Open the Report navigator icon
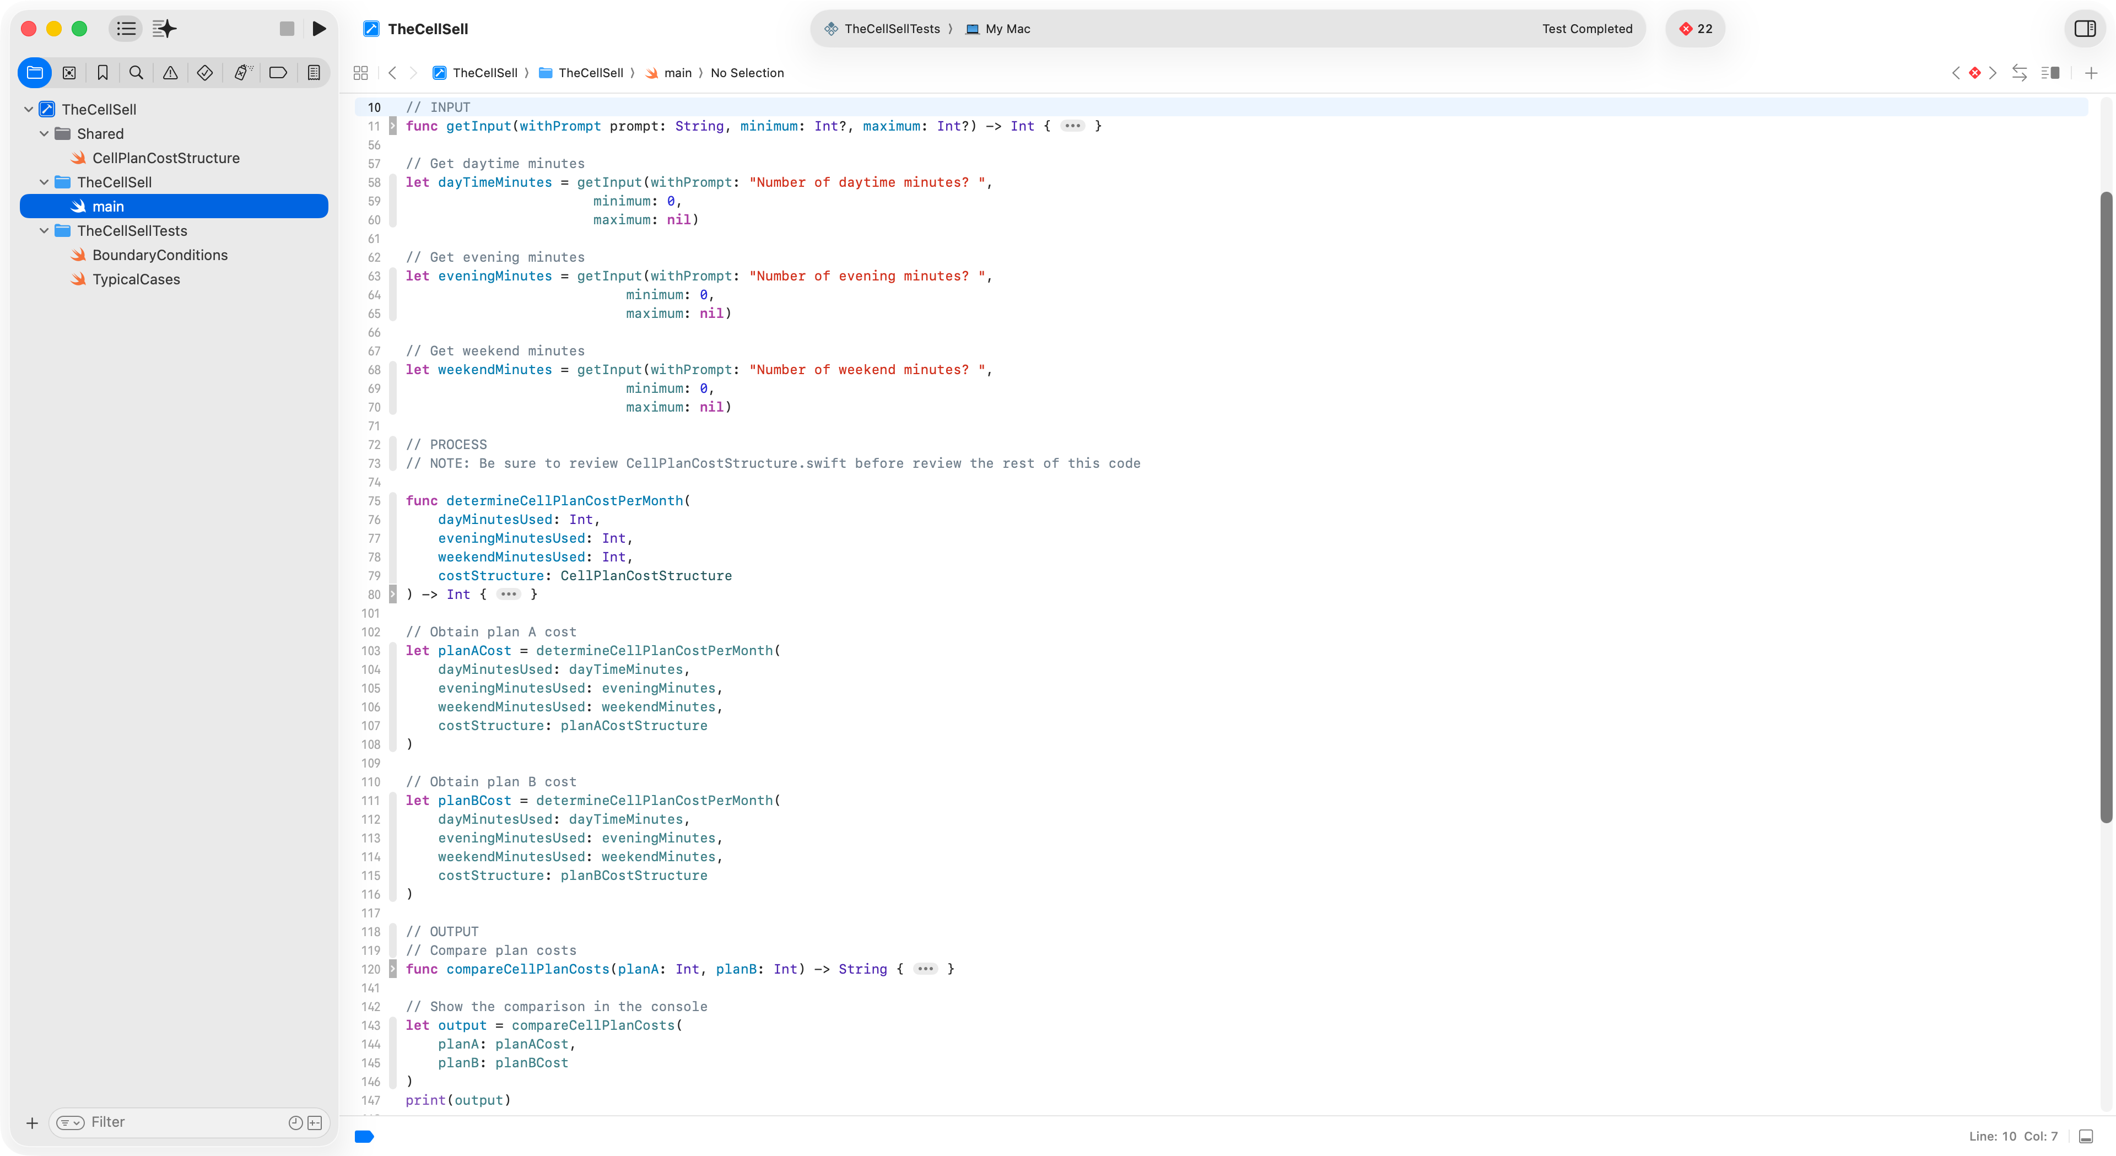Image resolution: width=2116 pixels, height=1156 pixels. tap(314, 73)
